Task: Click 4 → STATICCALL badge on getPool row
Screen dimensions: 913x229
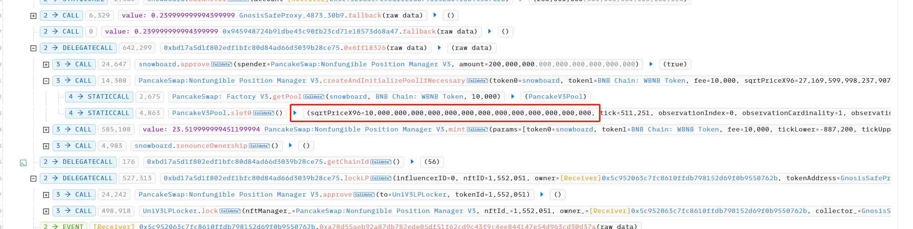Action: coord(99,97)
